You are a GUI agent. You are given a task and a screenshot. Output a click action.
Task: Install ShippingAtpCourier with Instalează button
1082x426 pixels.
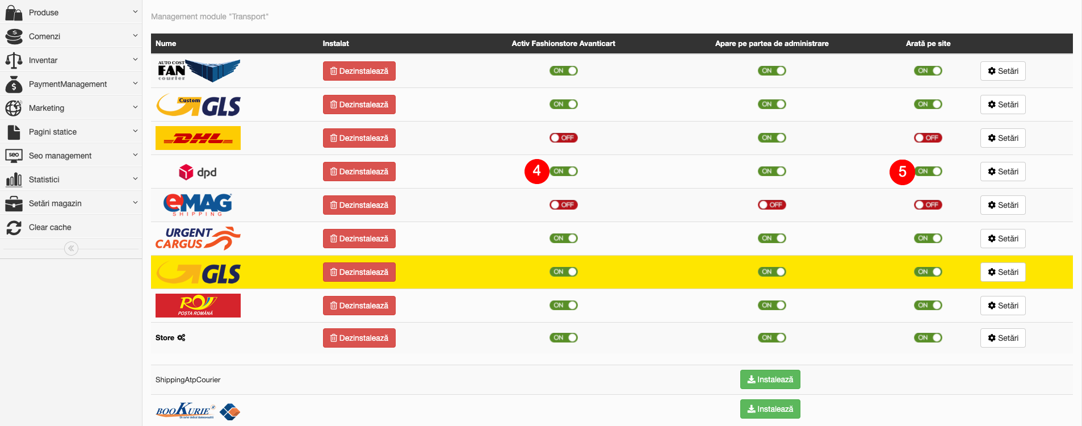pyautogui.click(x=770, y=379)
